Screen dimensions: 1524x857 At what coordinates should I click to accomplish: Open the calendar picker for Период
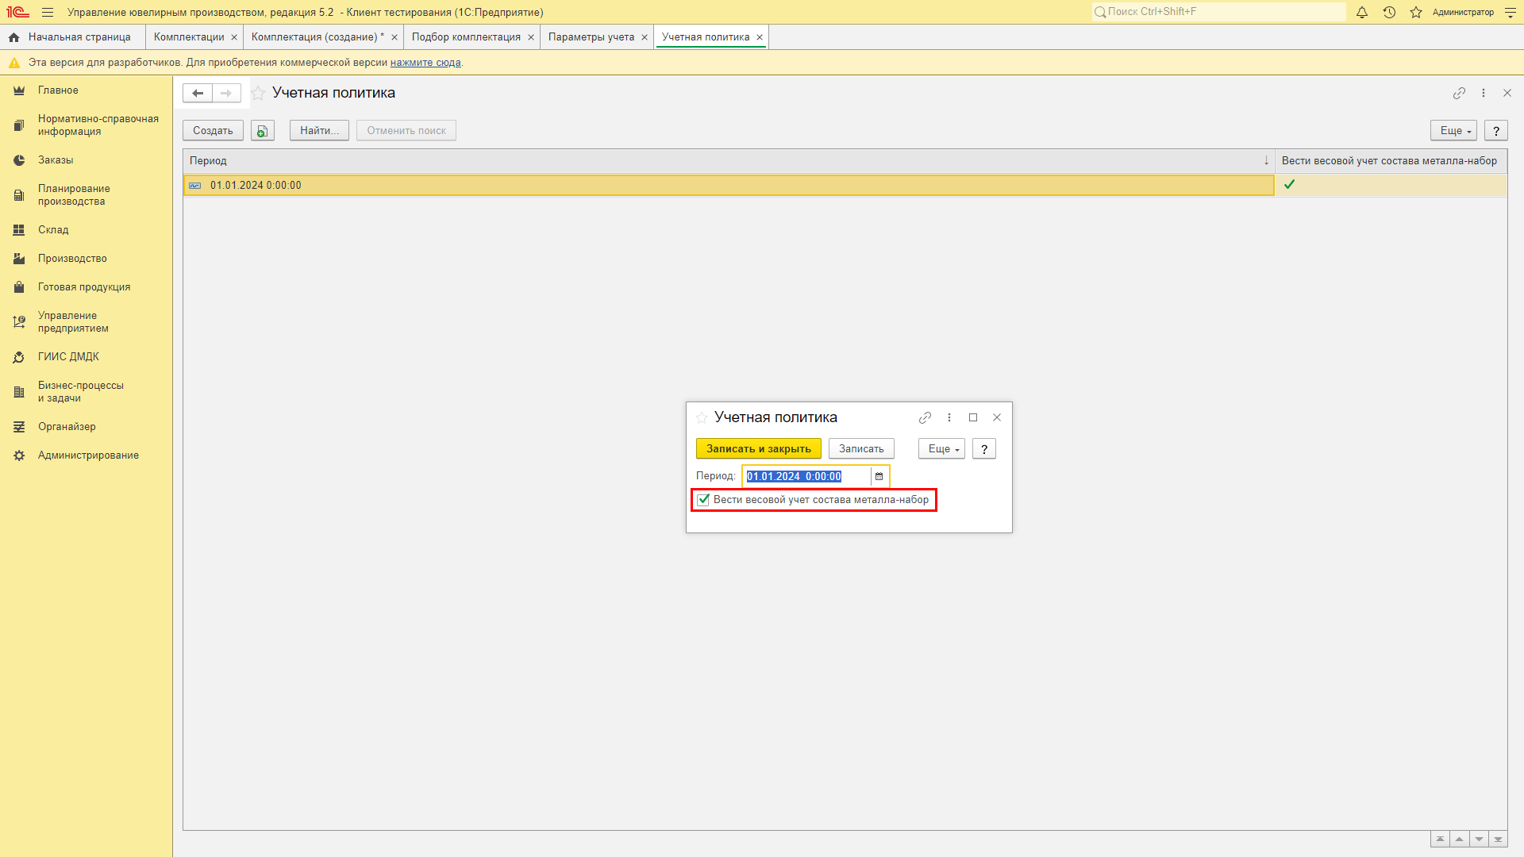pos(879,477)
